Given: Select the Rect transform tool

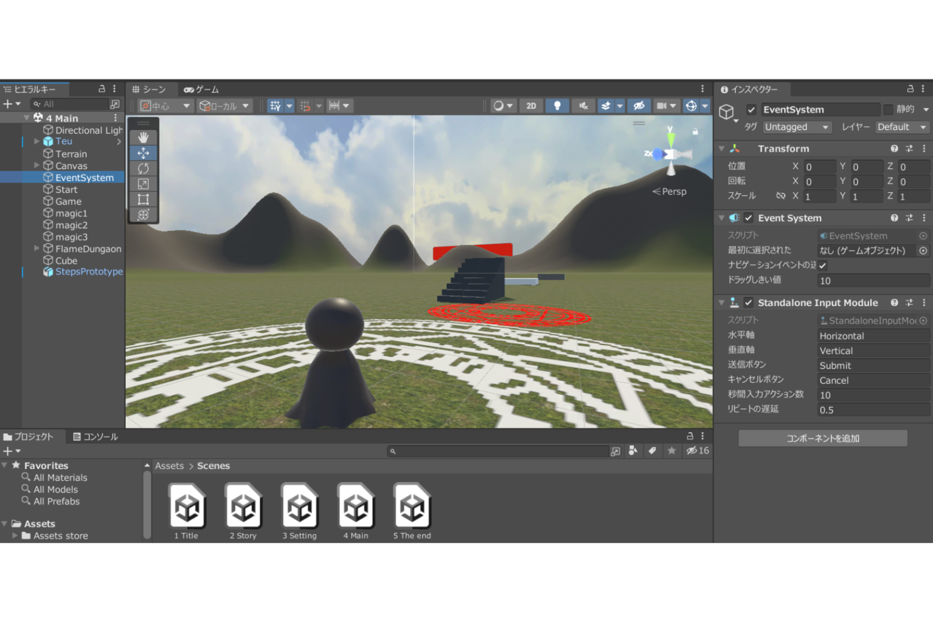Looking at the screenshot, I should click(x=143, y=199).
